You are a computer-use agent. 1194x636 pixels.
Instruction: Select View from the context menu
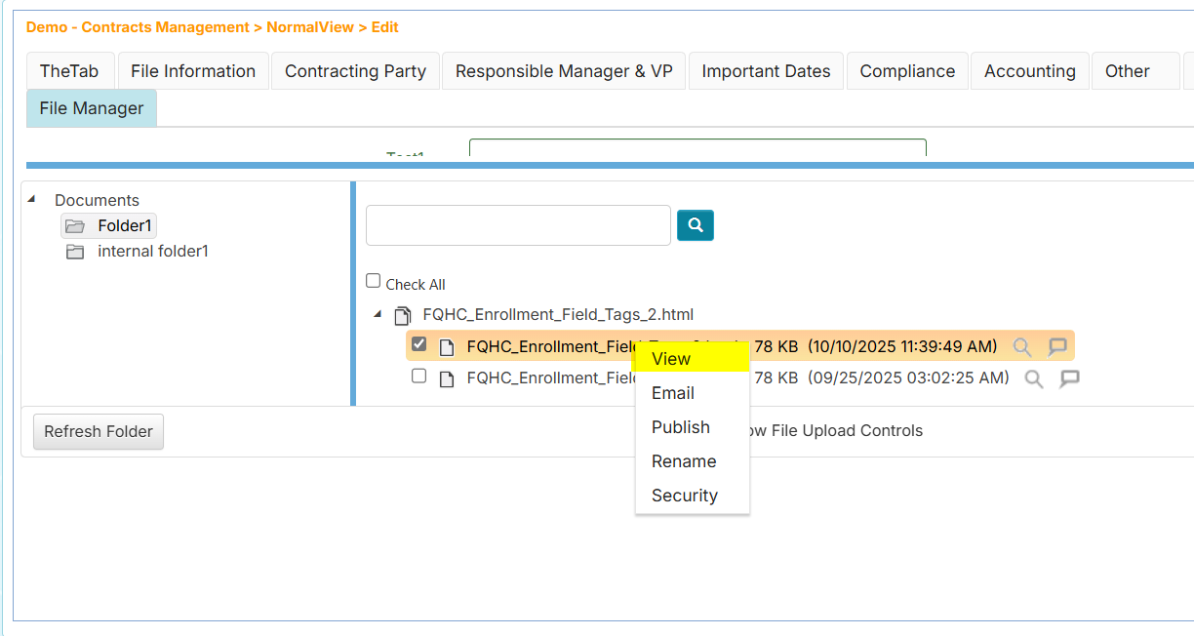pos(671,359)
